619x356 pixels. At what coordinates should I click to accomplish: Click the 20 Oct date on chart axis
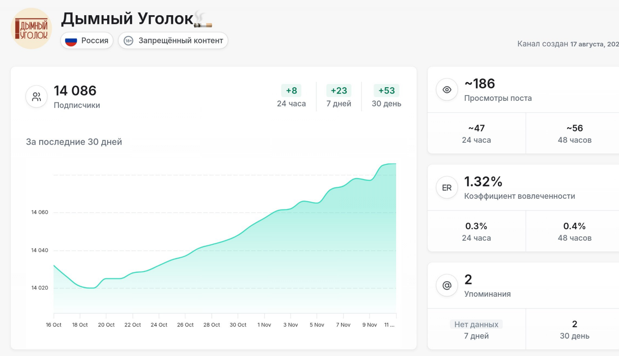106,325
